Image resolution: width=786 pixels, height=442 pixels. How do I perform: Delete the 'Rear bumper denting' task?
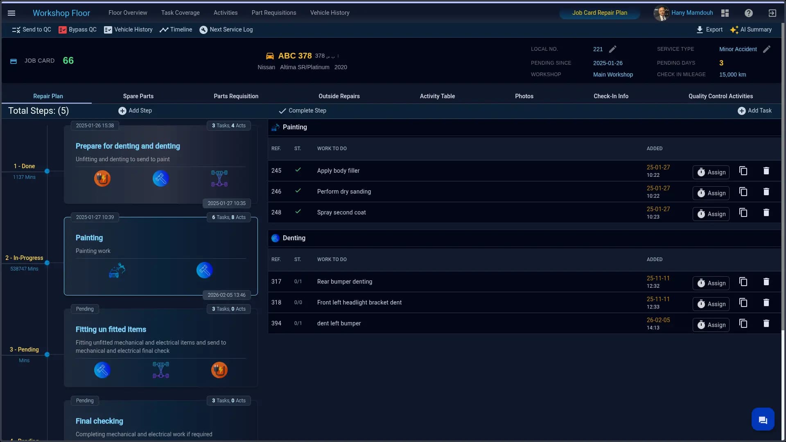(x=766, y=282)
